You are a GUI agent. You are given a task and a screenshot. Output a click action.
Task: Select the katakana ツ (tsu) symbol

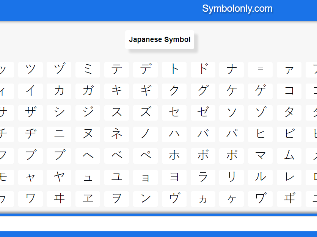click(x=30, y=70)
